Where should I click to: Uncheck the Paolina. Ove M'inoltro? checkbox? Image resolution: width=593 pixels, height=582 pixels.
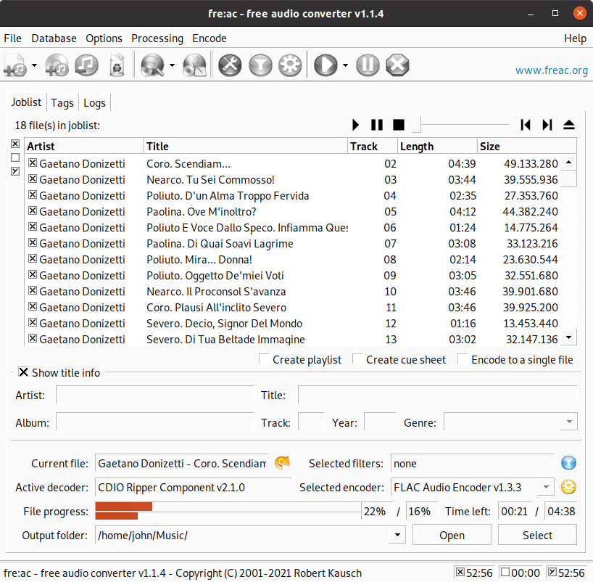point(33,210)
